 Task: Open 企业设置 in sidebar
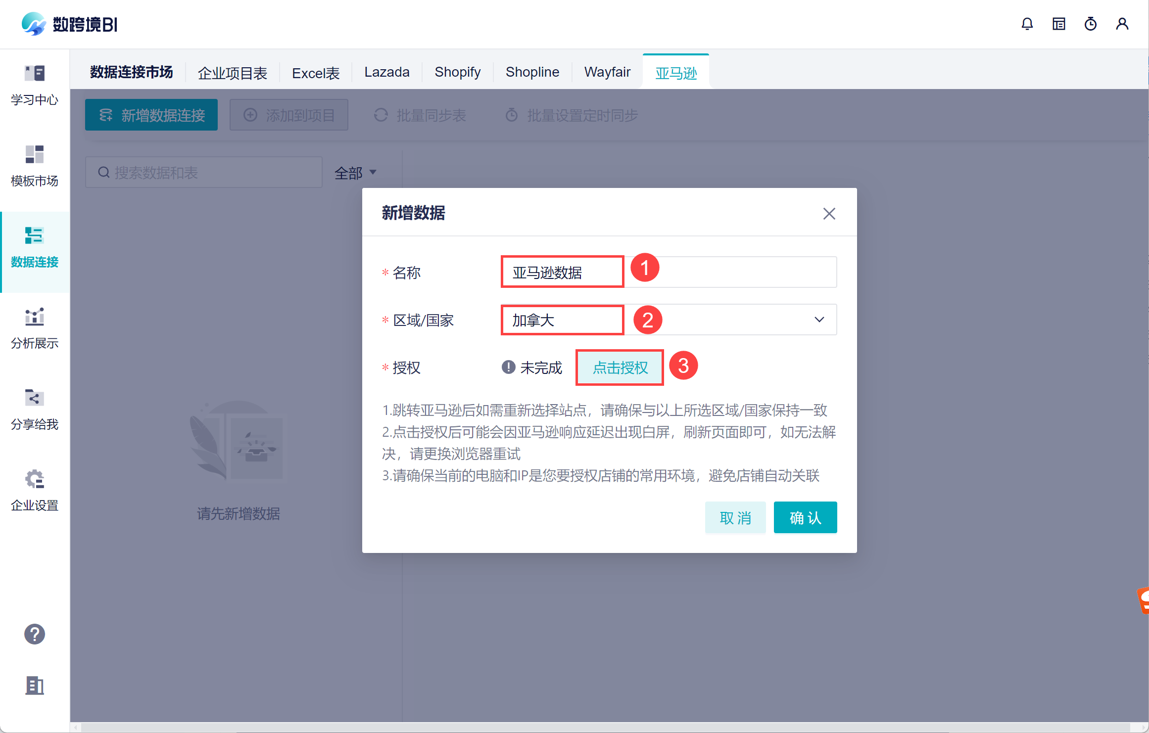pyautogui.click(x=35, y=491)
